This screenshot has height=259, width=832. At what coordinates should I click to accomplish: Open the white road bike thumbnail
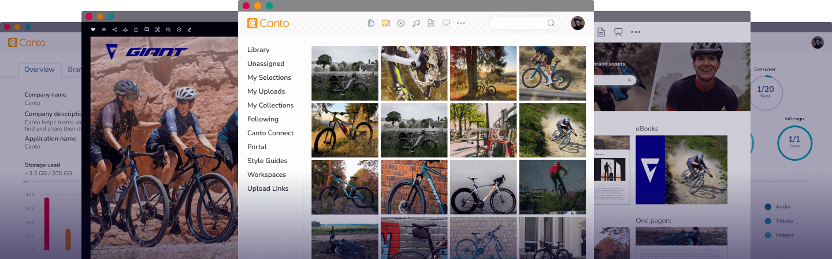[x=484, y=187]
